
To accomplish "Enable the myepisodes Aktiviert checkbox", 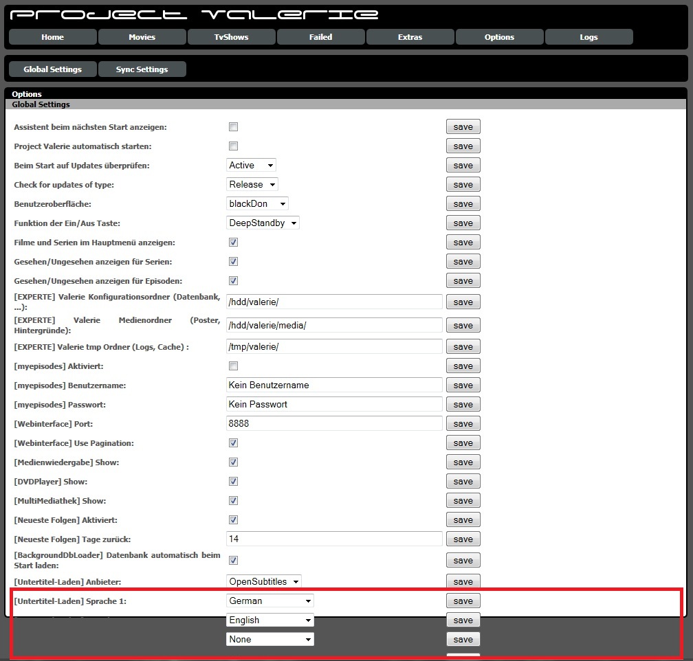I will tap(233, 366).
